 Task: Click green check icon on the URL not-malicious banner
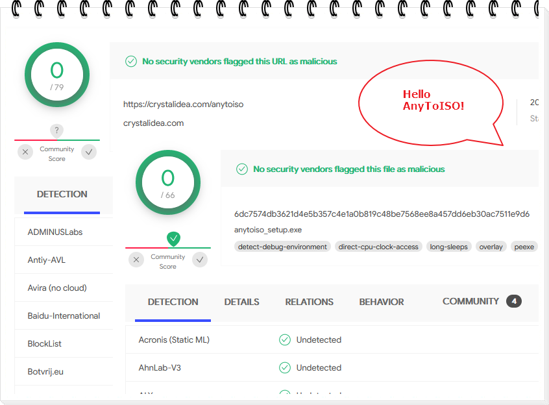tap(131, 61)
